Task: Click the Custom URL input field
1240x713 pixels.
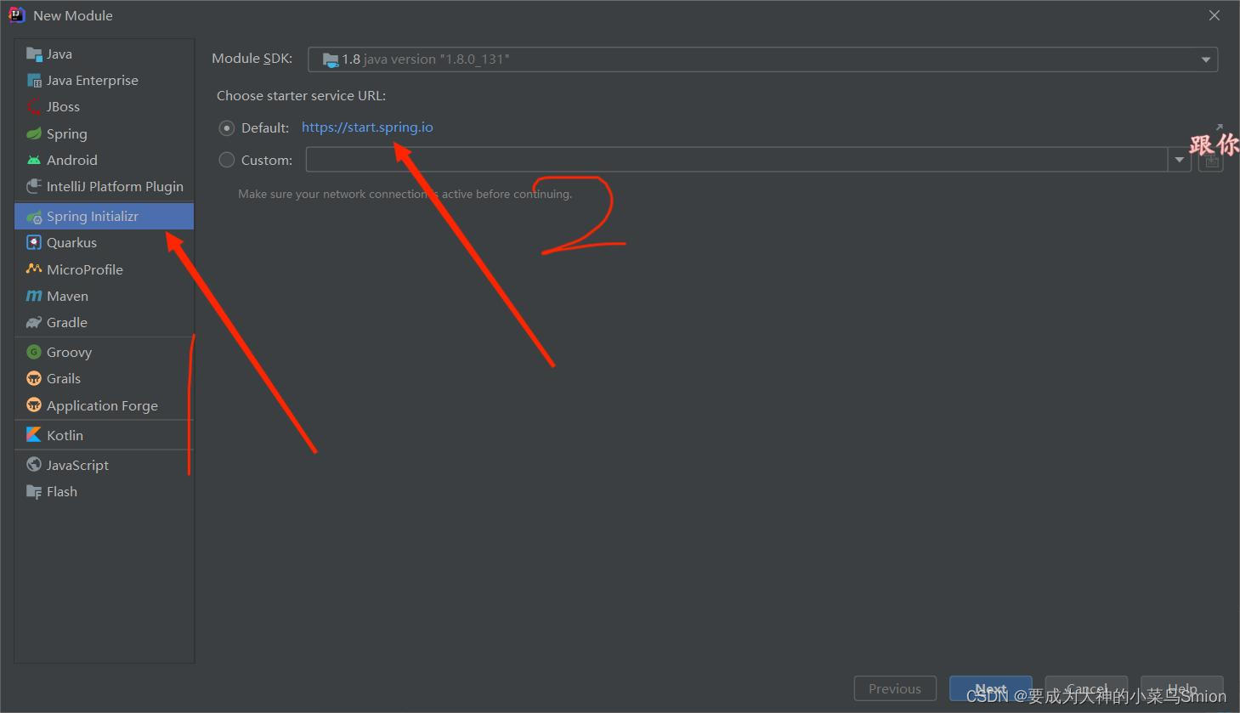Action: coord(737,160)
